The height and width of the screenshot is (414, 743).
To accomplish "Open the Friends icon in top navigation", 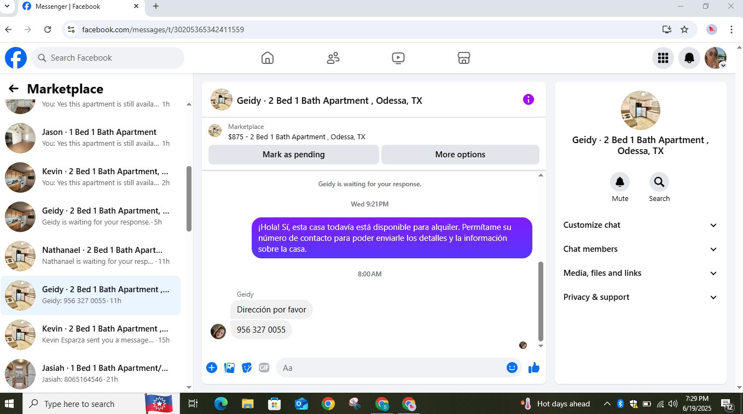I will click(x=333, y=58).
